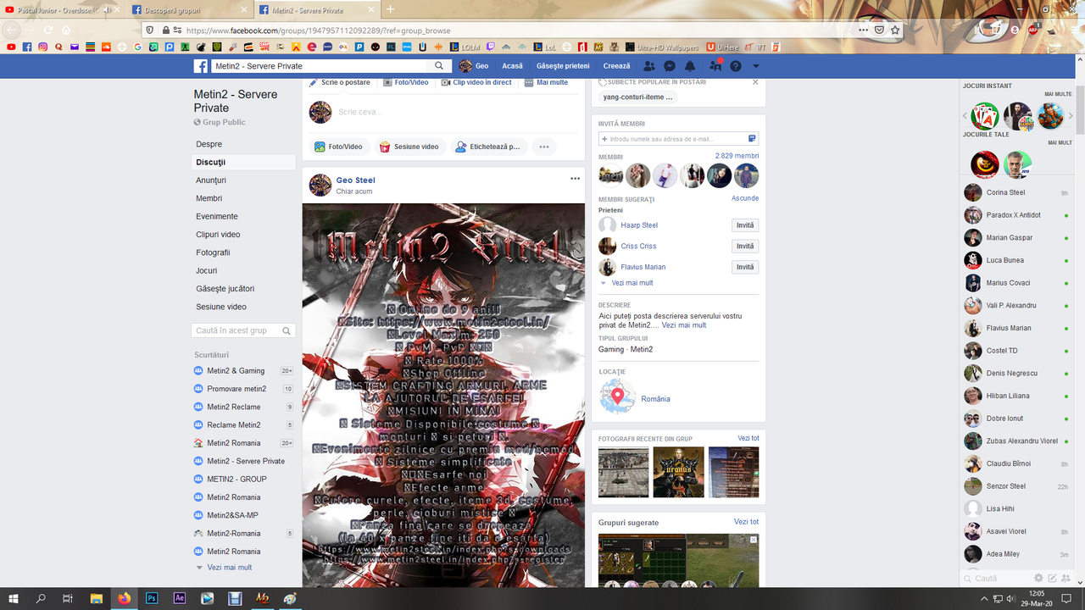Open chat settings gear in chat sidebar
Image resolution: width=1085 pixels, height=610 pixels.
[x=1038, y=578]
